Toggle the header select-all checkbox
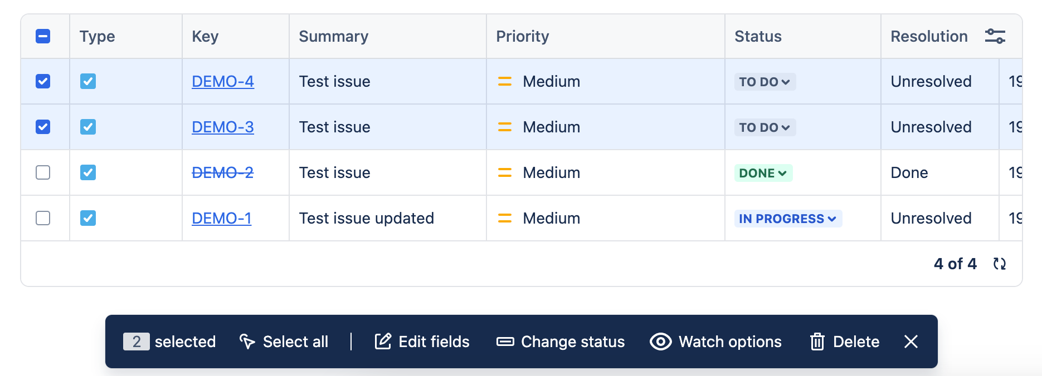 43,37
